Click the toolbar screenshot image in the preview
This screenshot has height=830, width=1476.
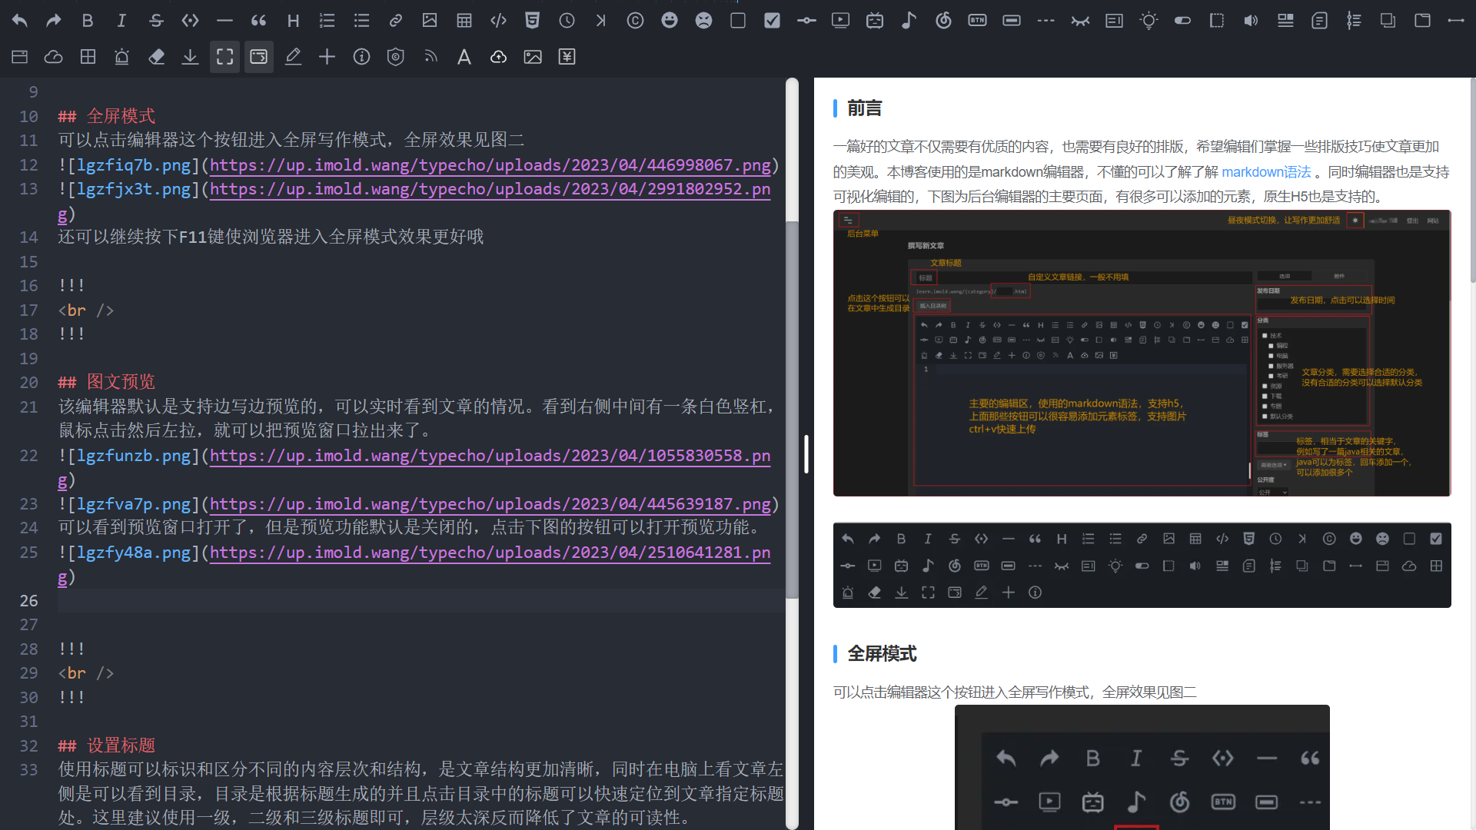[x=1142, y=566]
